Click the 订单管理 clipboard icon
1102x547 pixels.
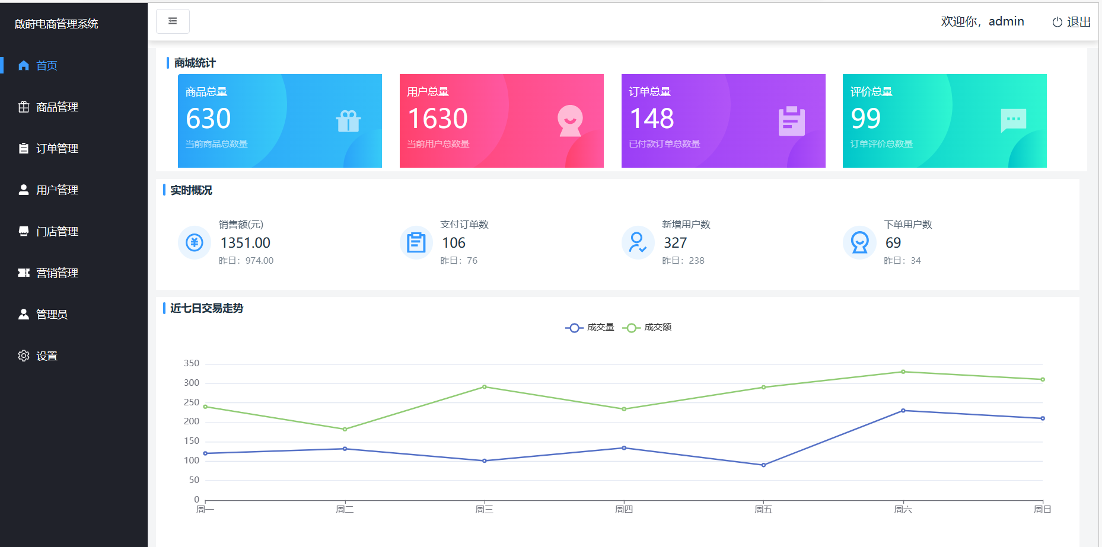click(x=24, y=148)
